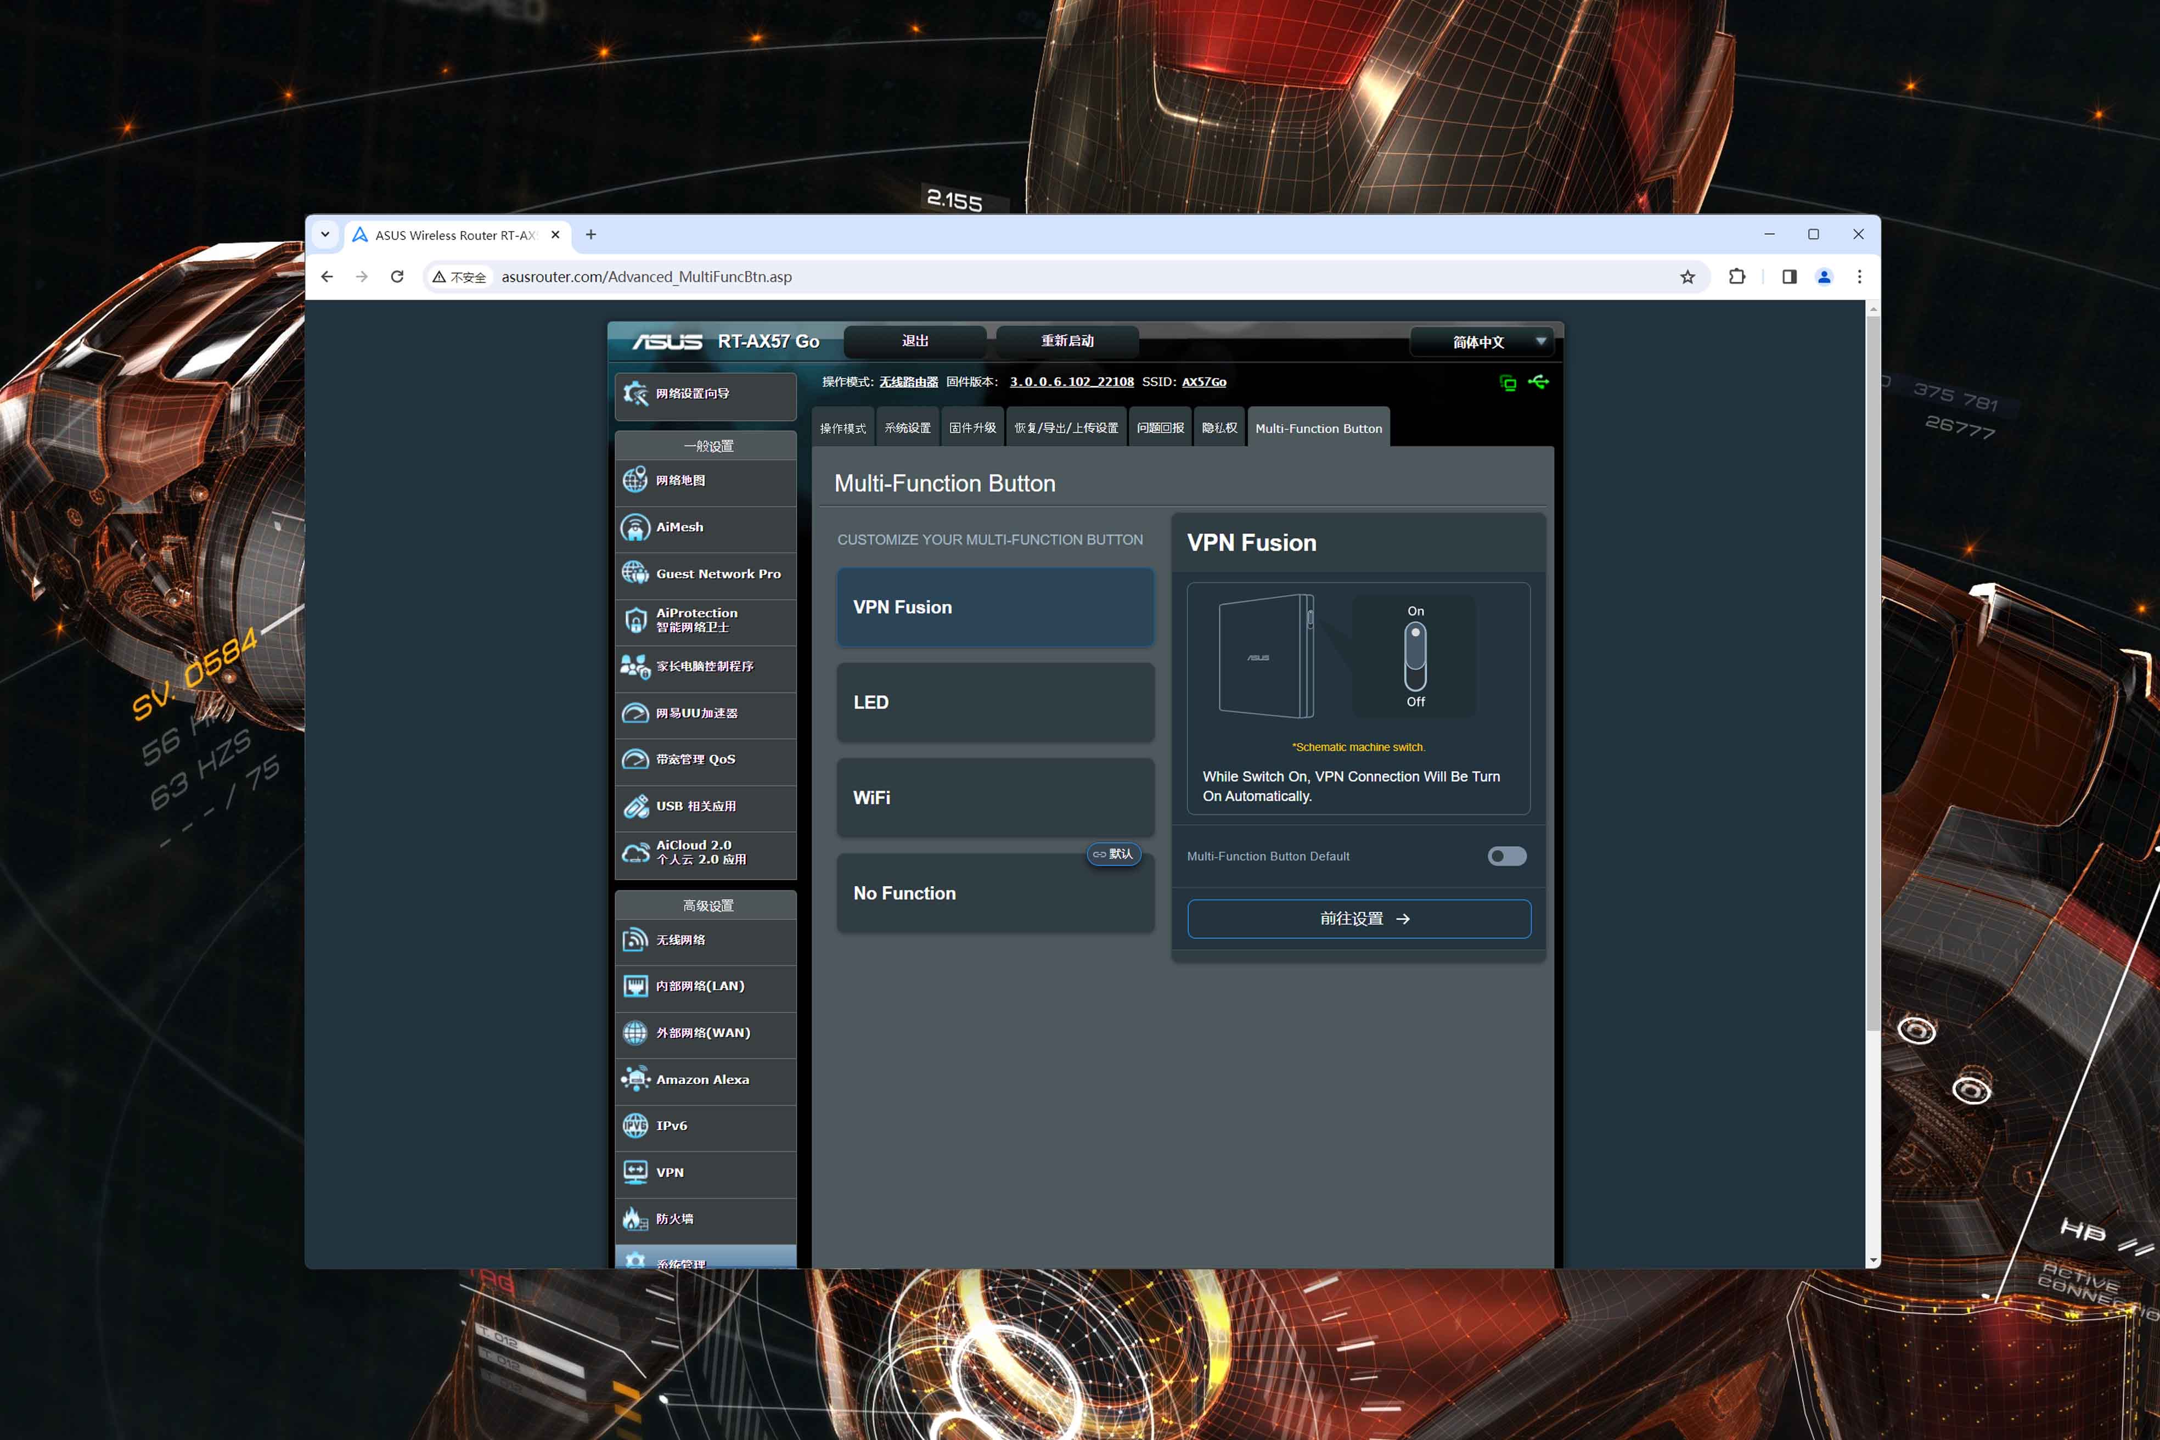Click the 网易UU加速器 icon
The width and height of the screenshot is (2160, 1440).
point(634,713)
